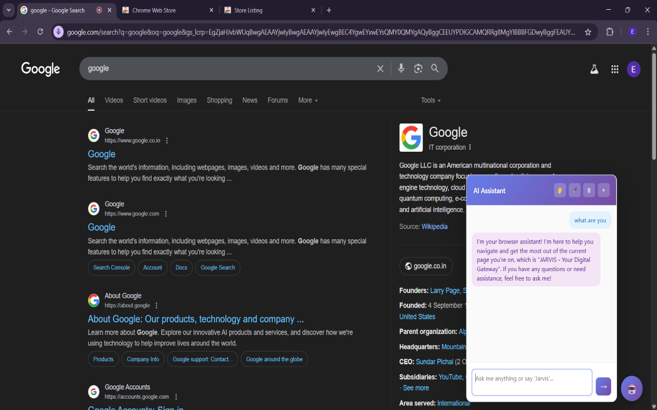Image resolution: width=657 pixels, height=410 pixels.
Task: Focus the 'Ask me anything' input box
Action: click(532, 382)
